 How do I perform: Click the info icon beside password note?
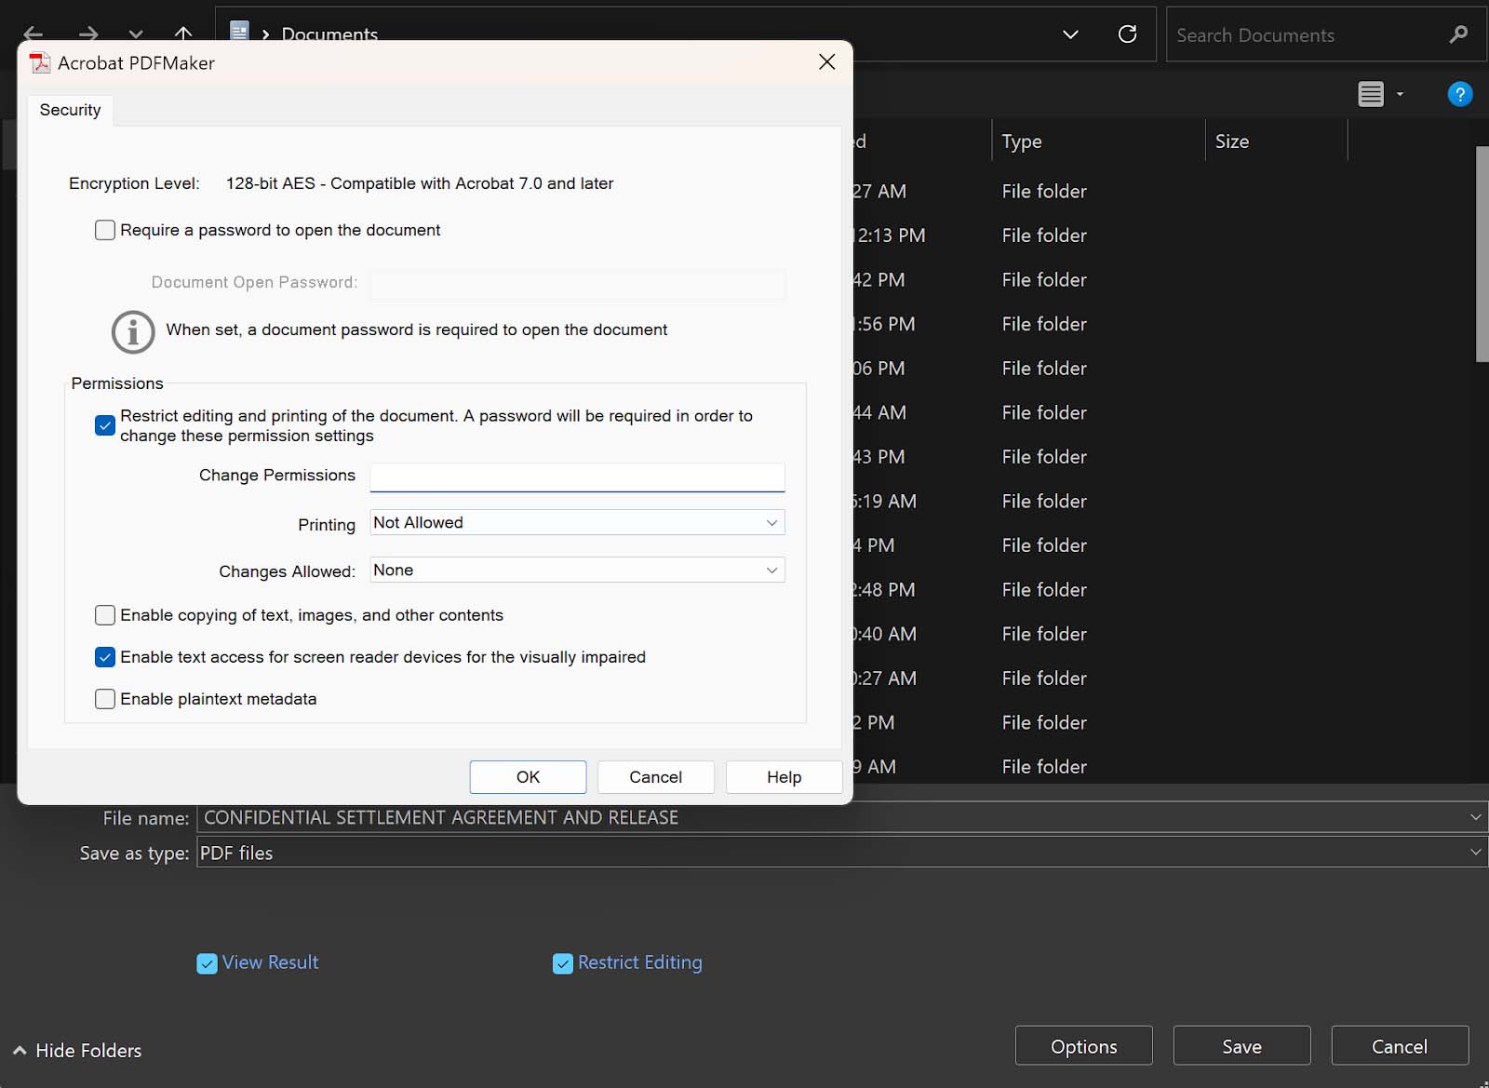(x=133, y=331)
